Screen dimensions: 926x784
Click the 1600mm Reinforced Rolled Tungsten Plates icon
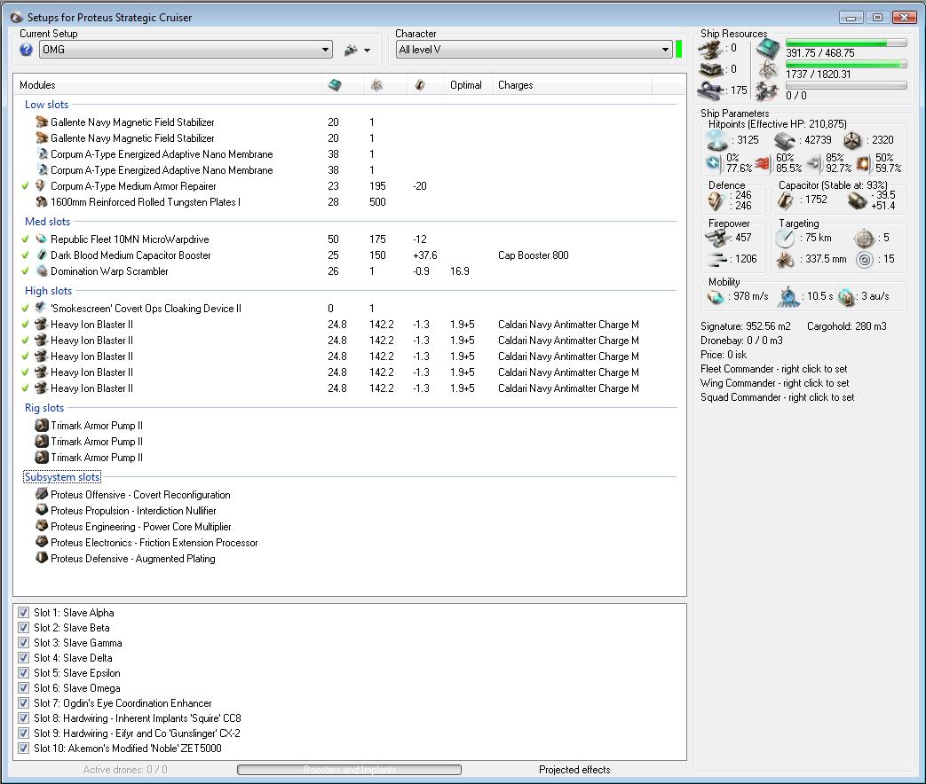41,202
